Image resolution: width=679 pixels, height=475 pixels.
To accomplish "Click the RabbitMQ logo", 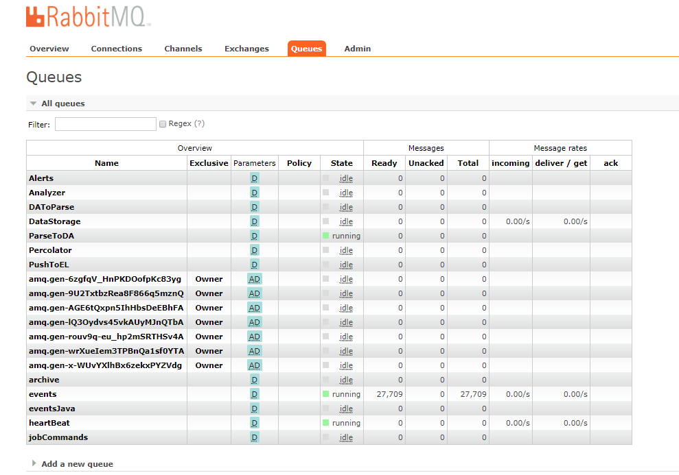I will 88,17.
